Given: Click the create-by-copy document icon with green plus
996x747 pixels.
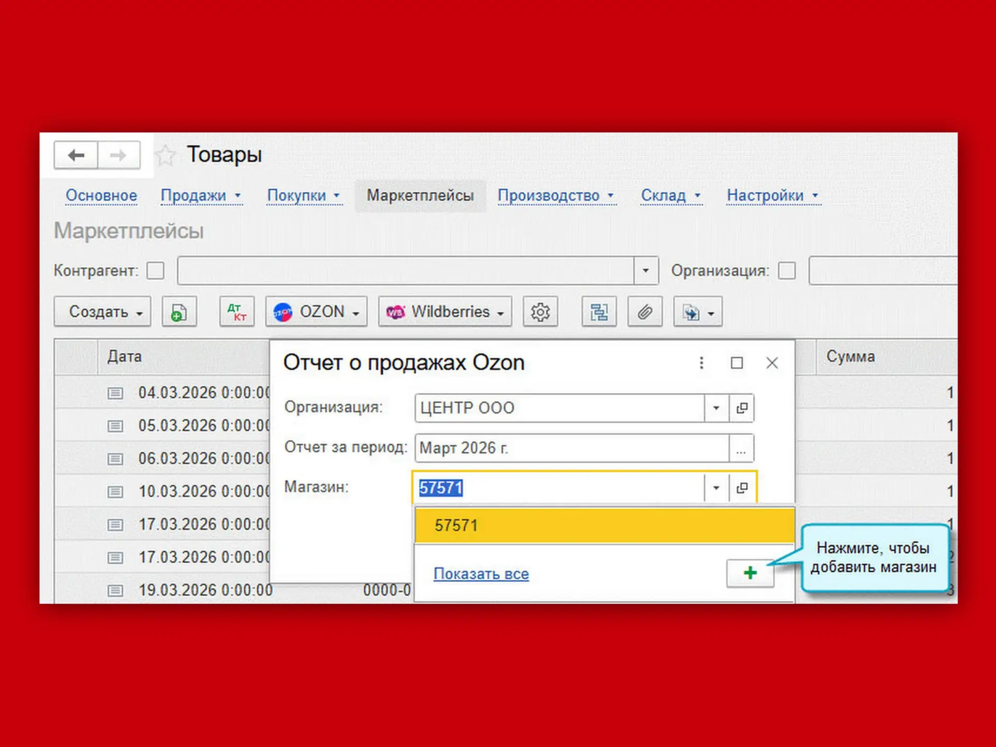Looking at the screenshot, I should [179, 312].
